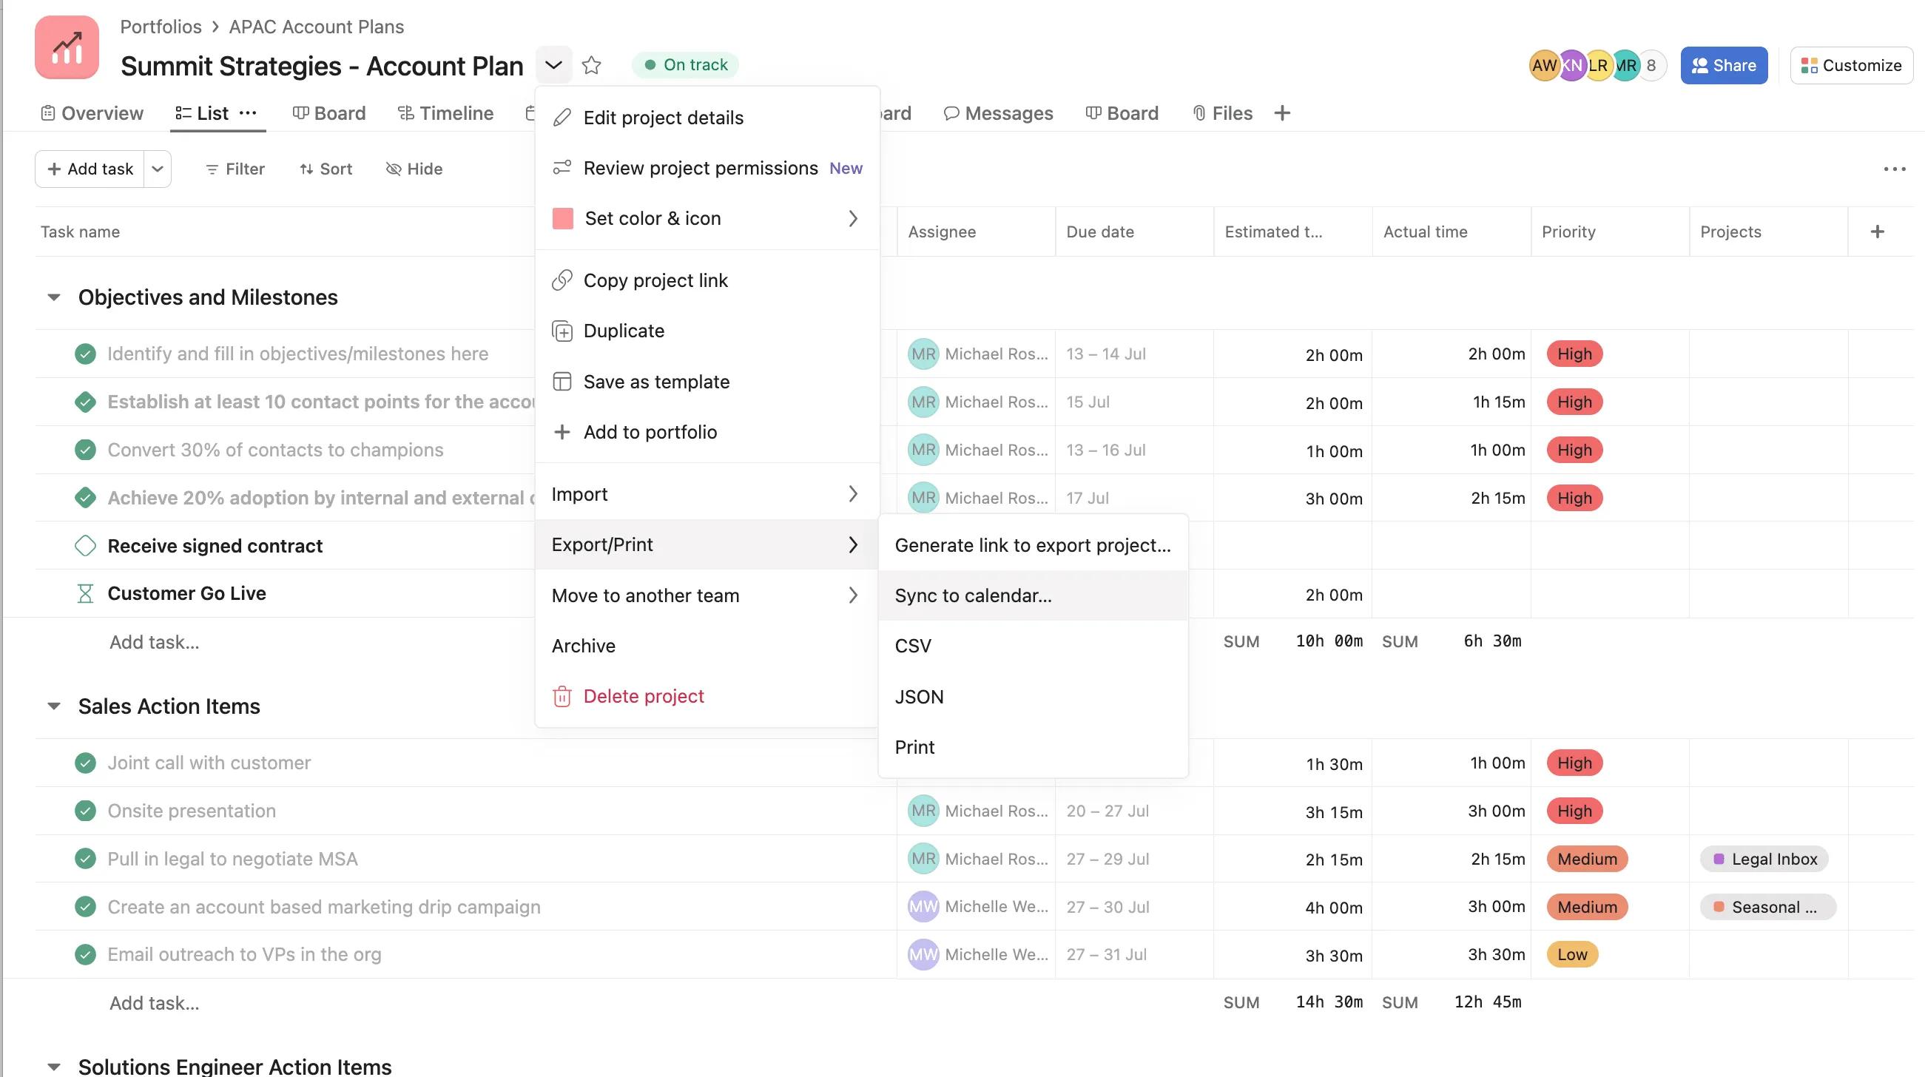Open Sort options

click(x=325, y=169)
